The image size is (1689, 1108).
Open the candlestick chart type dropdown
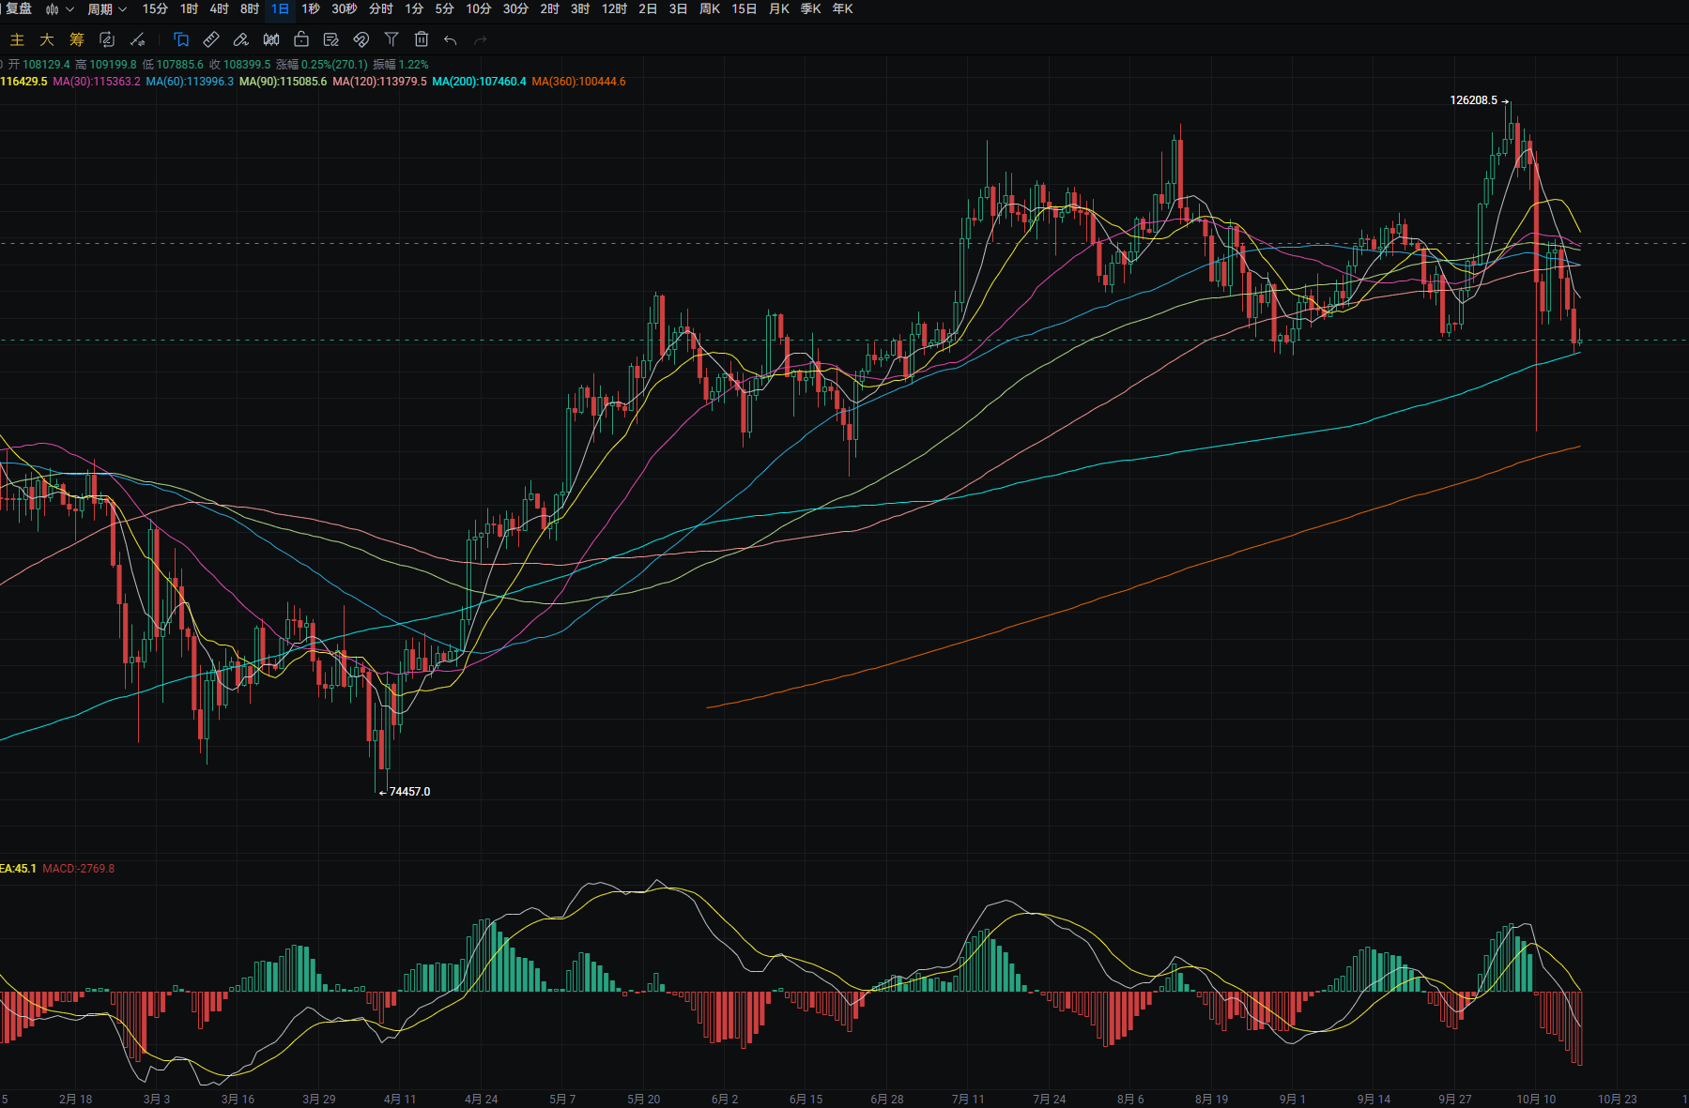(59, 9)
